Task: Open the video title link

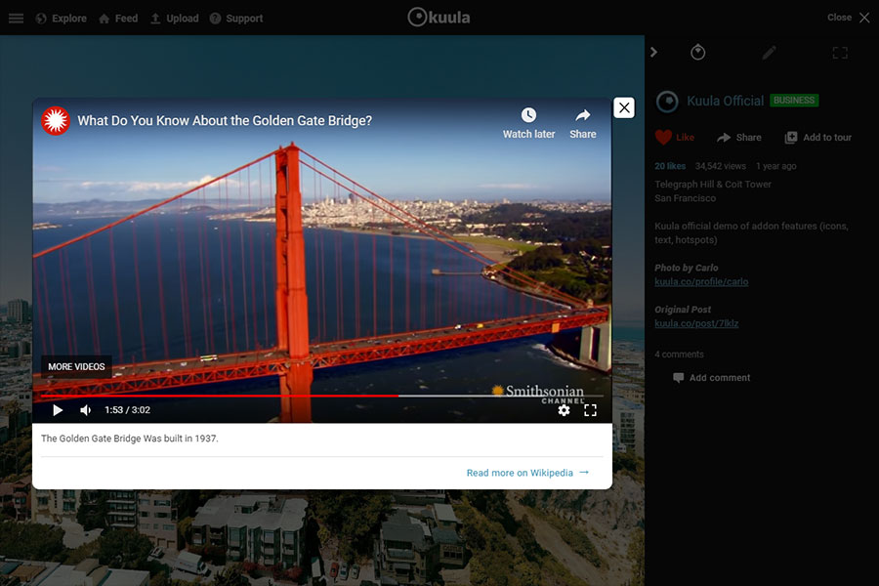Action: 225,120
